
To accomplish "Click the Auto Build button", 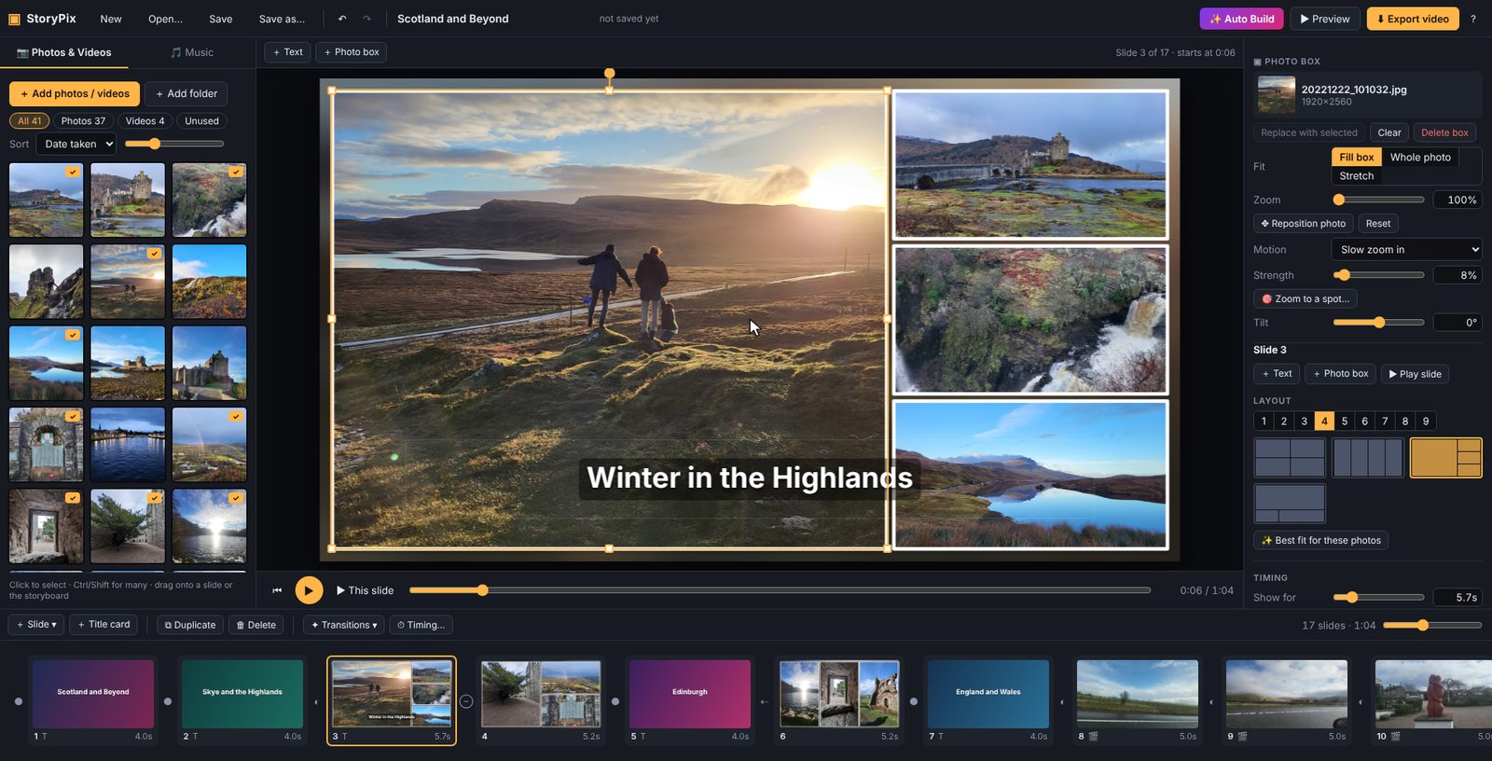I will [x=1241, y=19].
